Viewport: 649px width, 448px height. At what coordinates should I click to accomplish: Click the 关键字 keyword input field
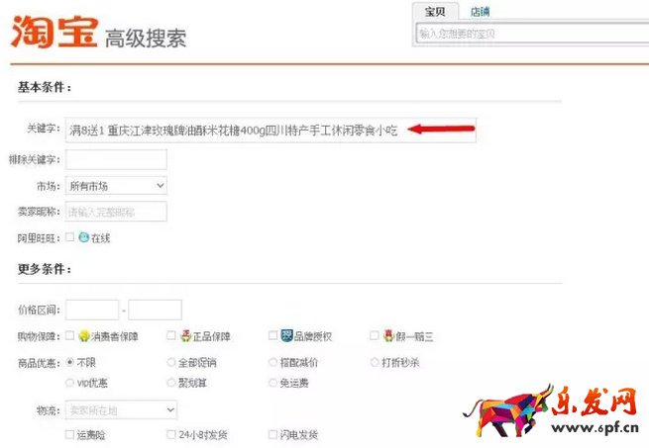tap(270, 131)
